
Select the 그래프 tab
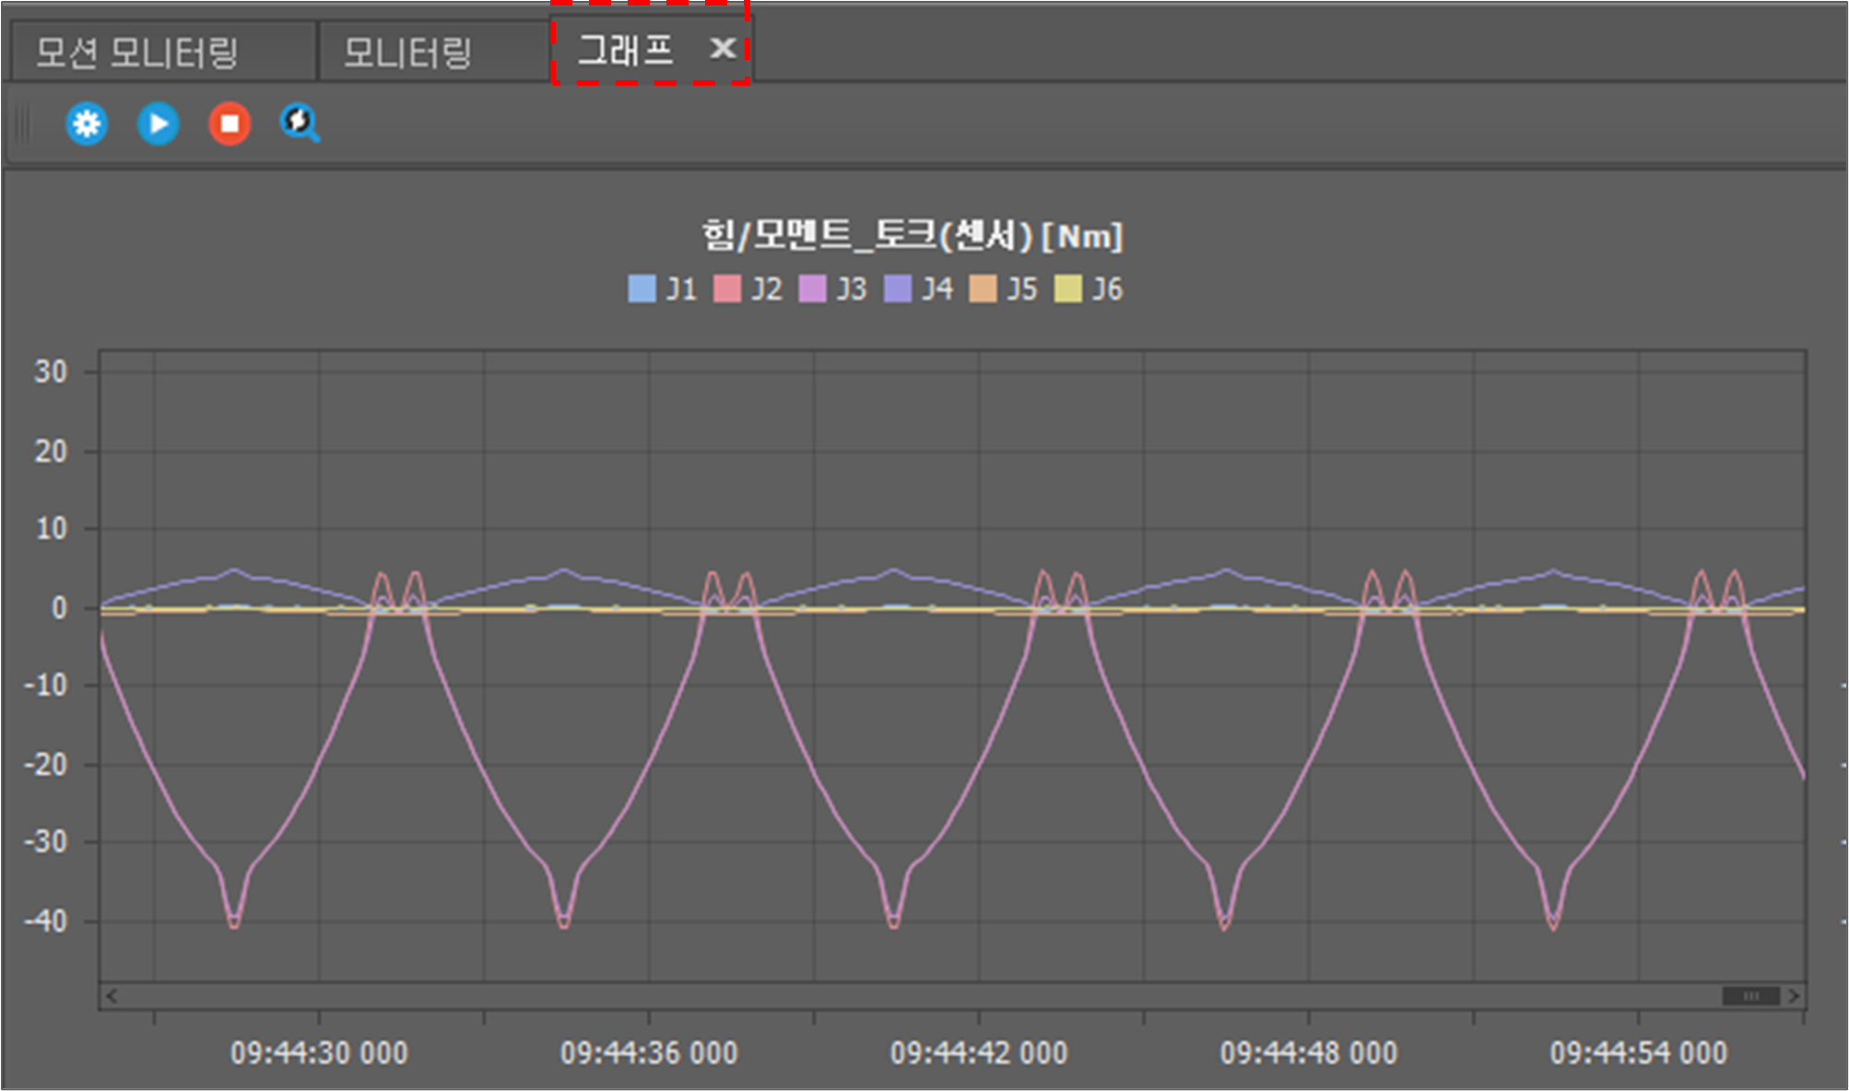(625, 50)
